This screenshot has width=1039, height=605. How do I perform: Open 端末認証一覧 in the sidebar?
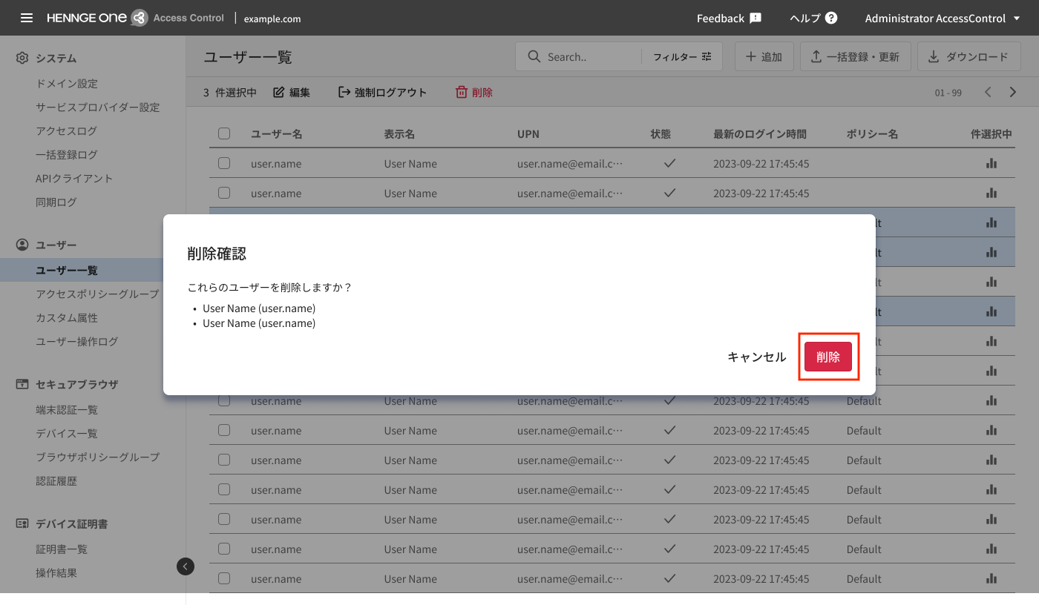tap(67, 410)
